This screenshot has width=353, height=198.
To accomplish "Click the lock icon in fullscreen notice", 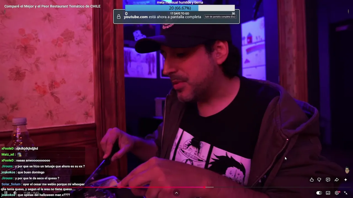I will tap(119, 17).
